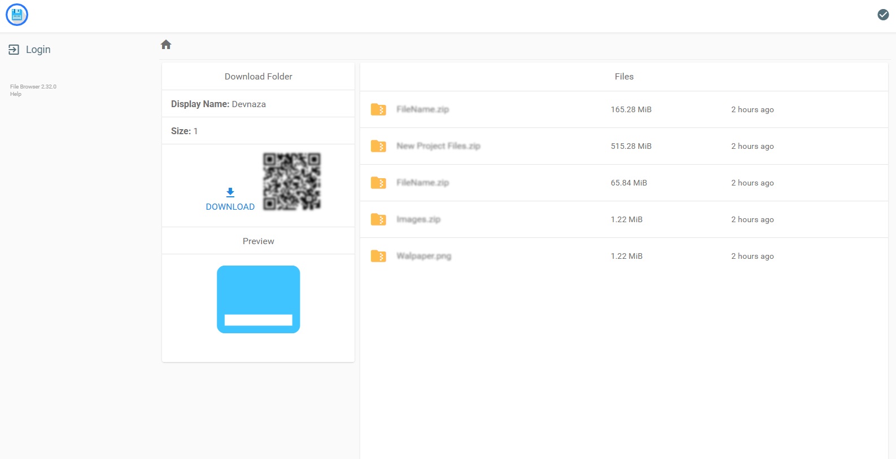
Task: Click the blue preview thumbnail
Action: pos(258,299)
